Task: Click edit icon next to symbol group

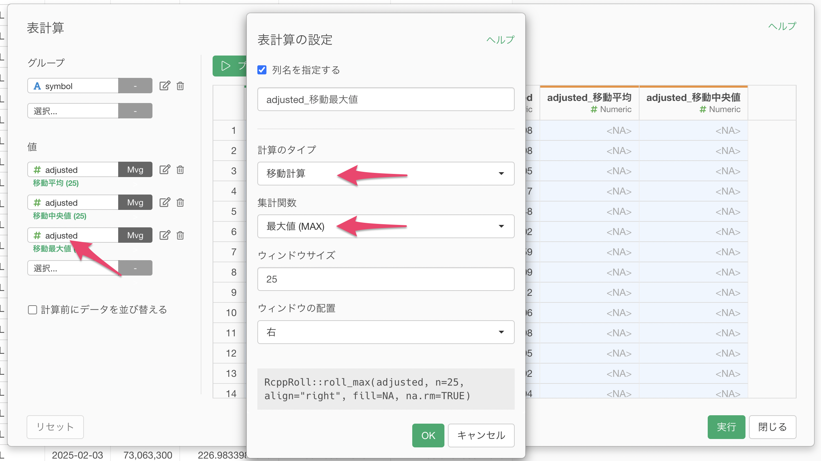Action: point(165,86)
